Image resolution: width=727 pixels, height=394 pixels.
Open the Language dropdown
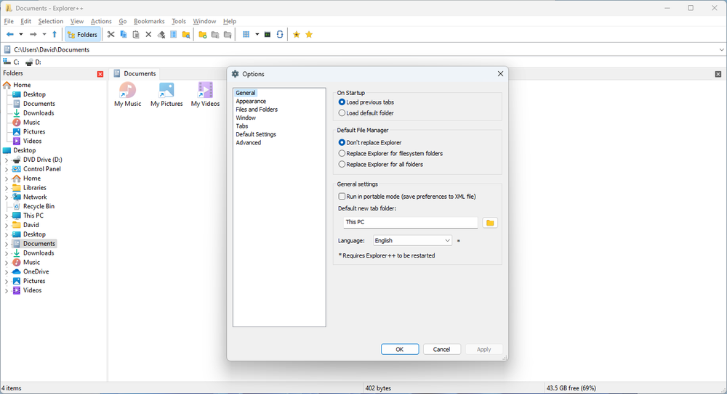pyautogui.click(x=412, y=241)
